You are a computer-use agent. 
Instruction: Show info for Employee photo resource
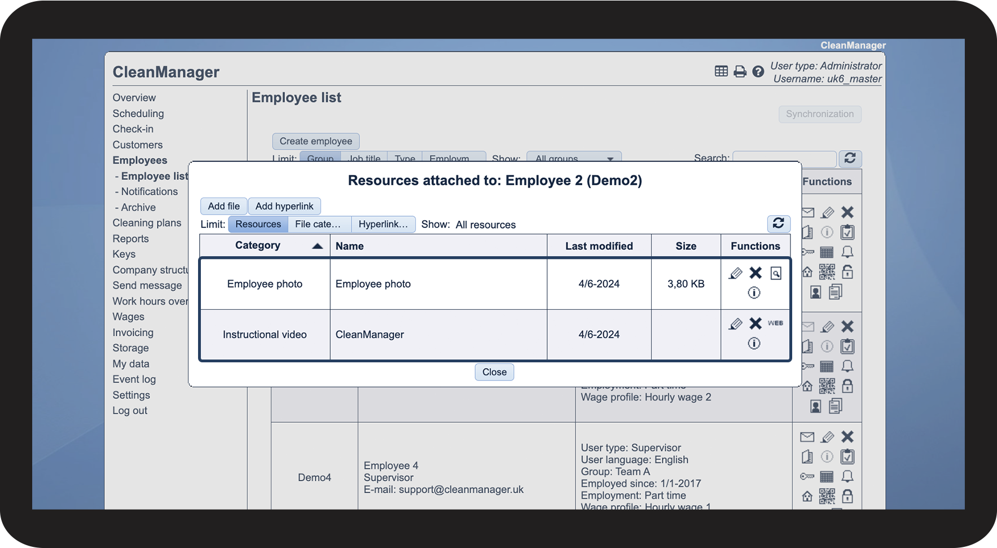click(x=754, y=293)
